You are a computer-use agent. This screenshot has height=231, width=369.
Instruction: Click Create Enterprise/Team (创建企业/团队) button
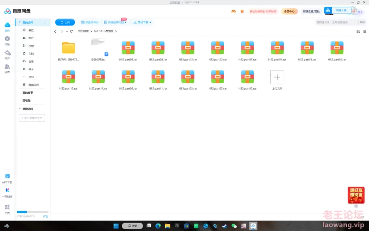click(x=311, y=11)
